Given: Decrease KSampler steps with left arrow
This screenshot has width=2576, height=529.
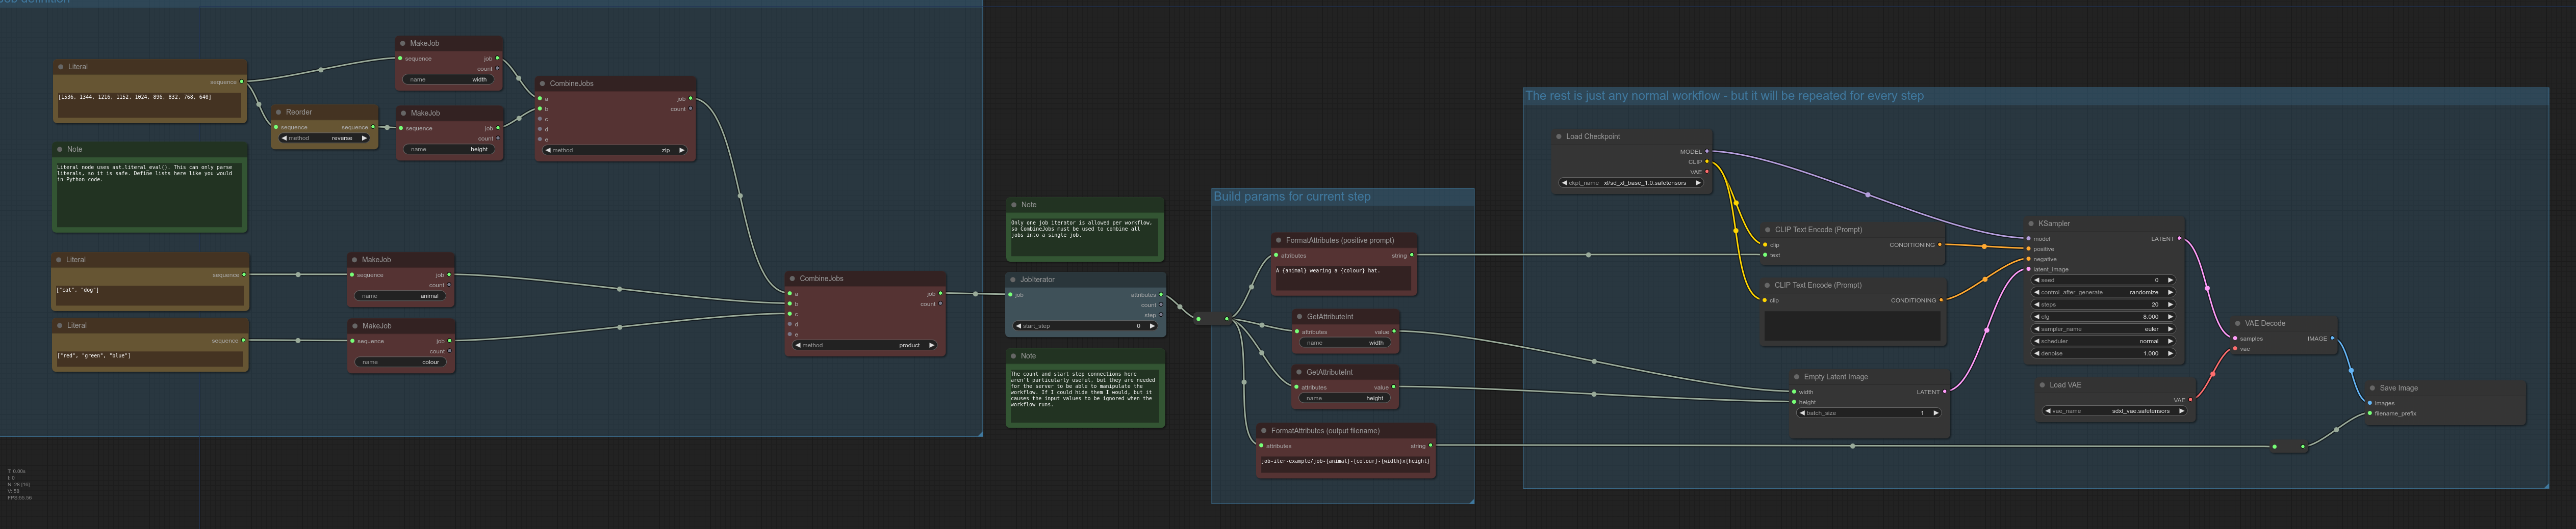Looking at the screenshot, I should [x=2037, y=304].
